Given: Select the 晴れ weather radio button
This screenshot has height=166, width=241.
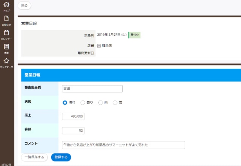Looking at the screenshot, I should (65, 102).
